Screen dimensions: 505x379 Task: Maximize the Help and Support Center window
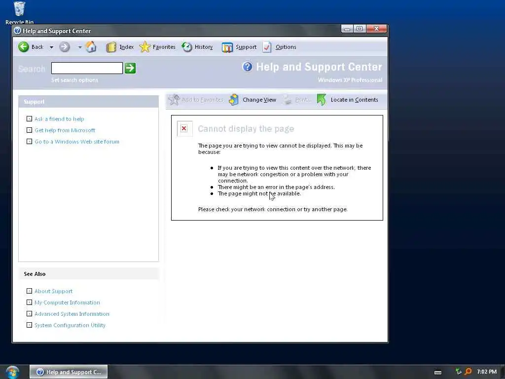[360, 29]
